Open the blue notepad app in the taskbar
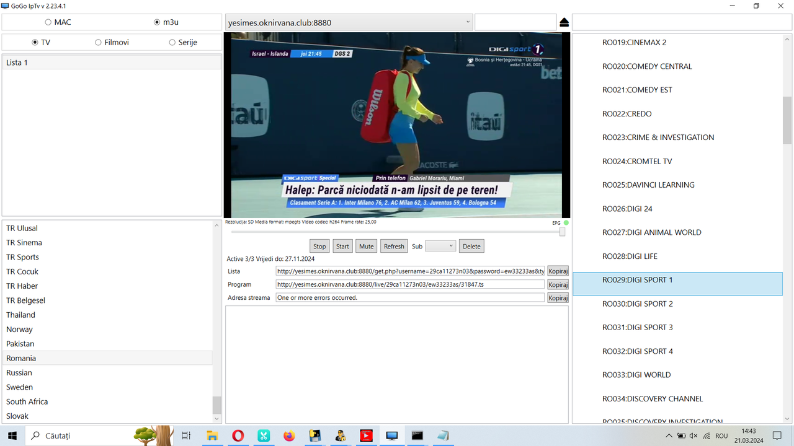The height and width of the screenshot is (446, 794). click(x=443, y=436)
